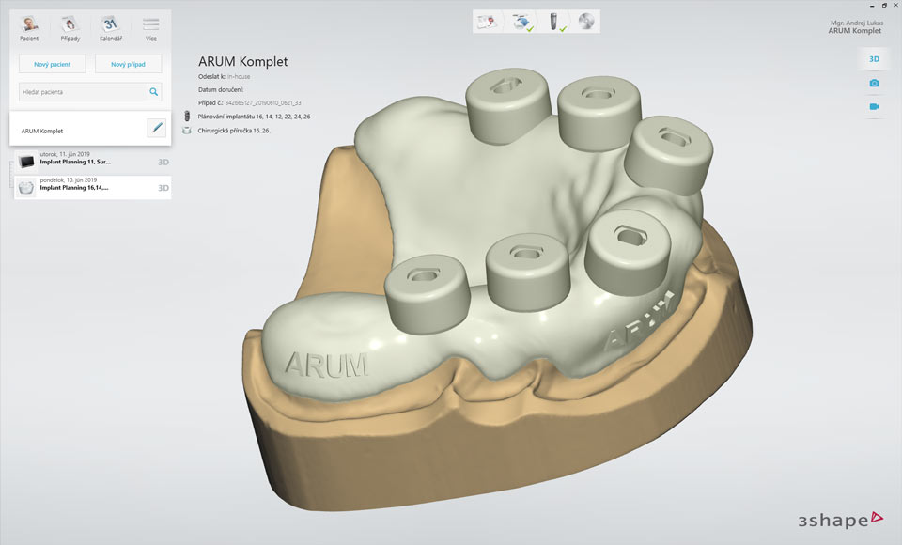Click the CD disc workflow step icon

[586, 22]
